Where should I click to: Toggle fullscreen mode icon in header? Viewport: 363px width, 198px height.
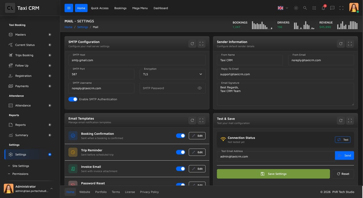coord(341,8)
